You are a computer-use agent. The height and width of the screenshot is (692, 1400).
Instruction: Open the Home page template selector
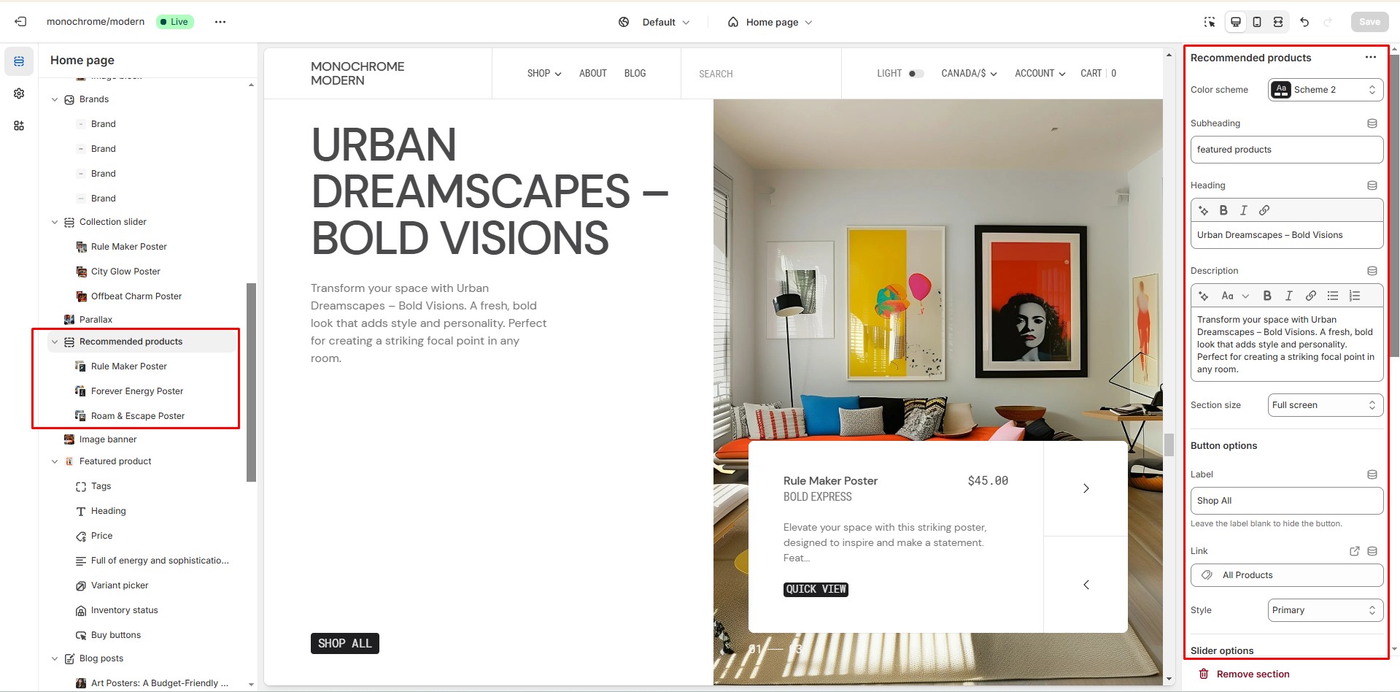pyautogui.click(x=770, y=22)
